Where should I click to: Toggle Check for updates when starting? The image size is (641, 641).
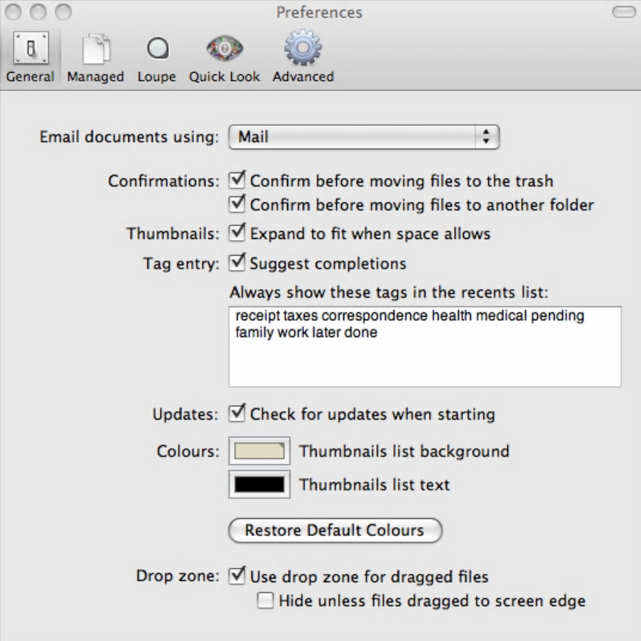(x=237, y=414)
